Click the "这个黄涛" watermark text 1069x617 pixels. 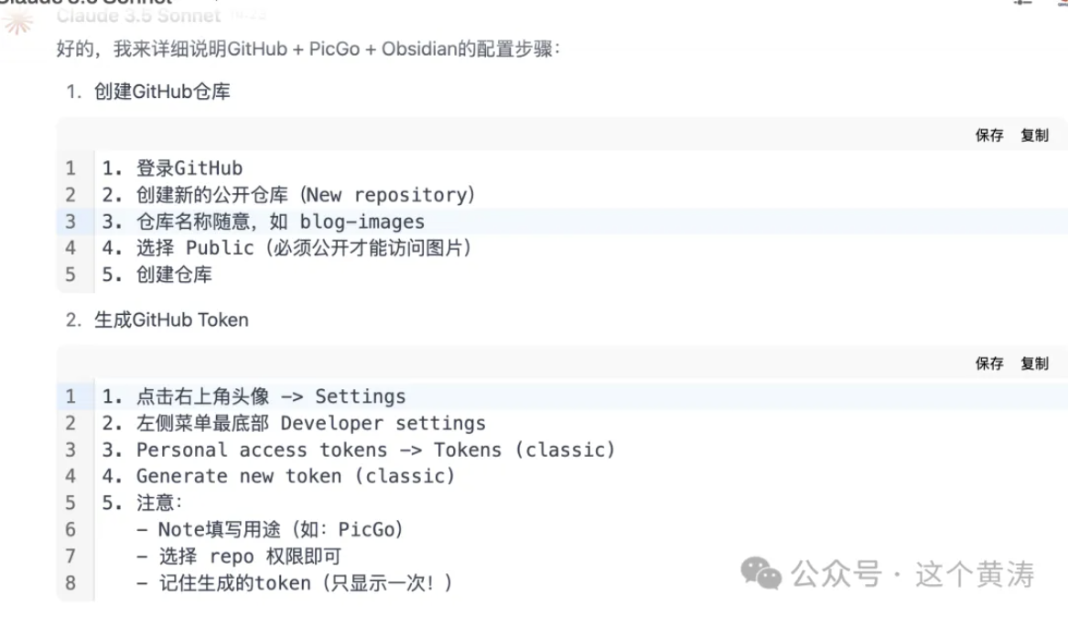pyautogui.click(x=975, y=574)
